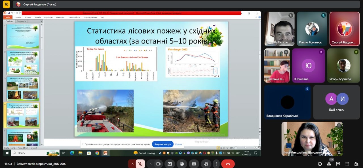Open File Explorer from taskbar

[x=81, y=153]
